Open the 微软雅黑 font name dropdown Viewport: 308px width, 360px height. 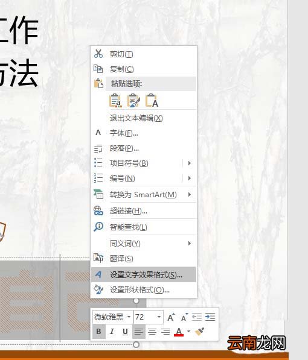129,317
